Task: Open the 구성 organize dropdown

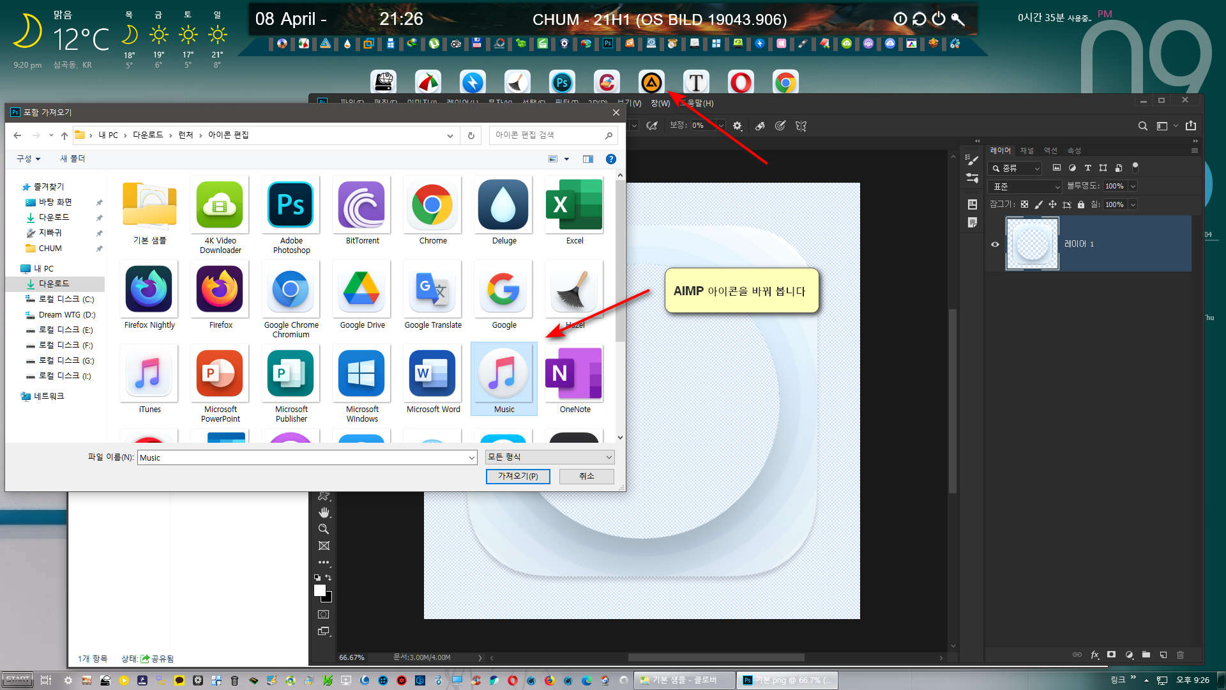Action: point(29,158)
